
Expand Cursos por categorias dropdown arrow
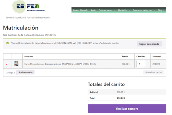coord(154,10)
